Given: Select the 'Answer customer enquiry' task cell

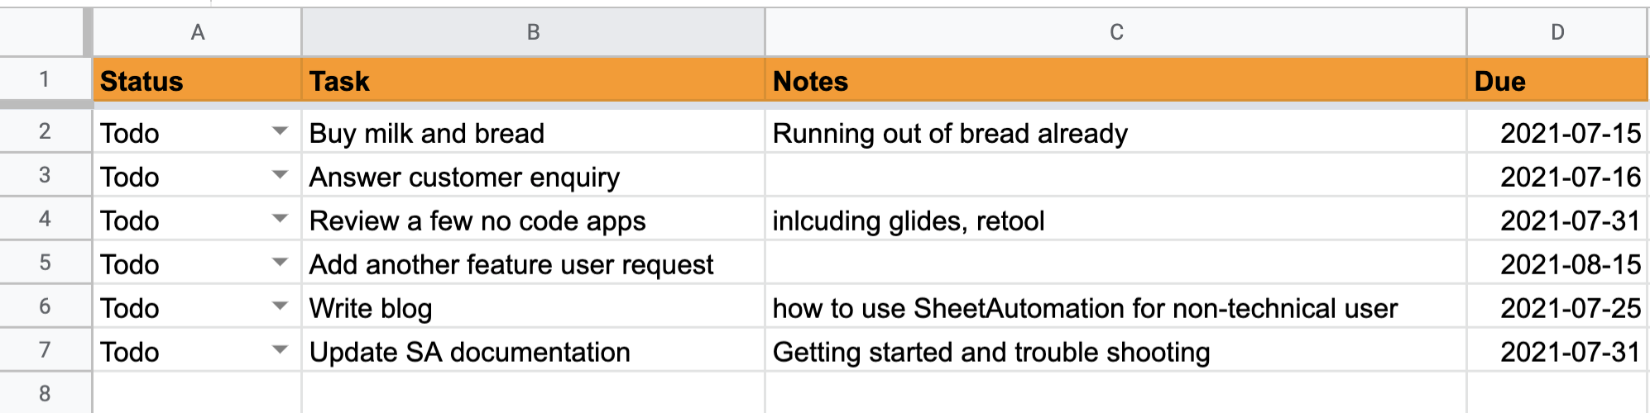Looking at the screenshot, I should [x=534, y=176].
